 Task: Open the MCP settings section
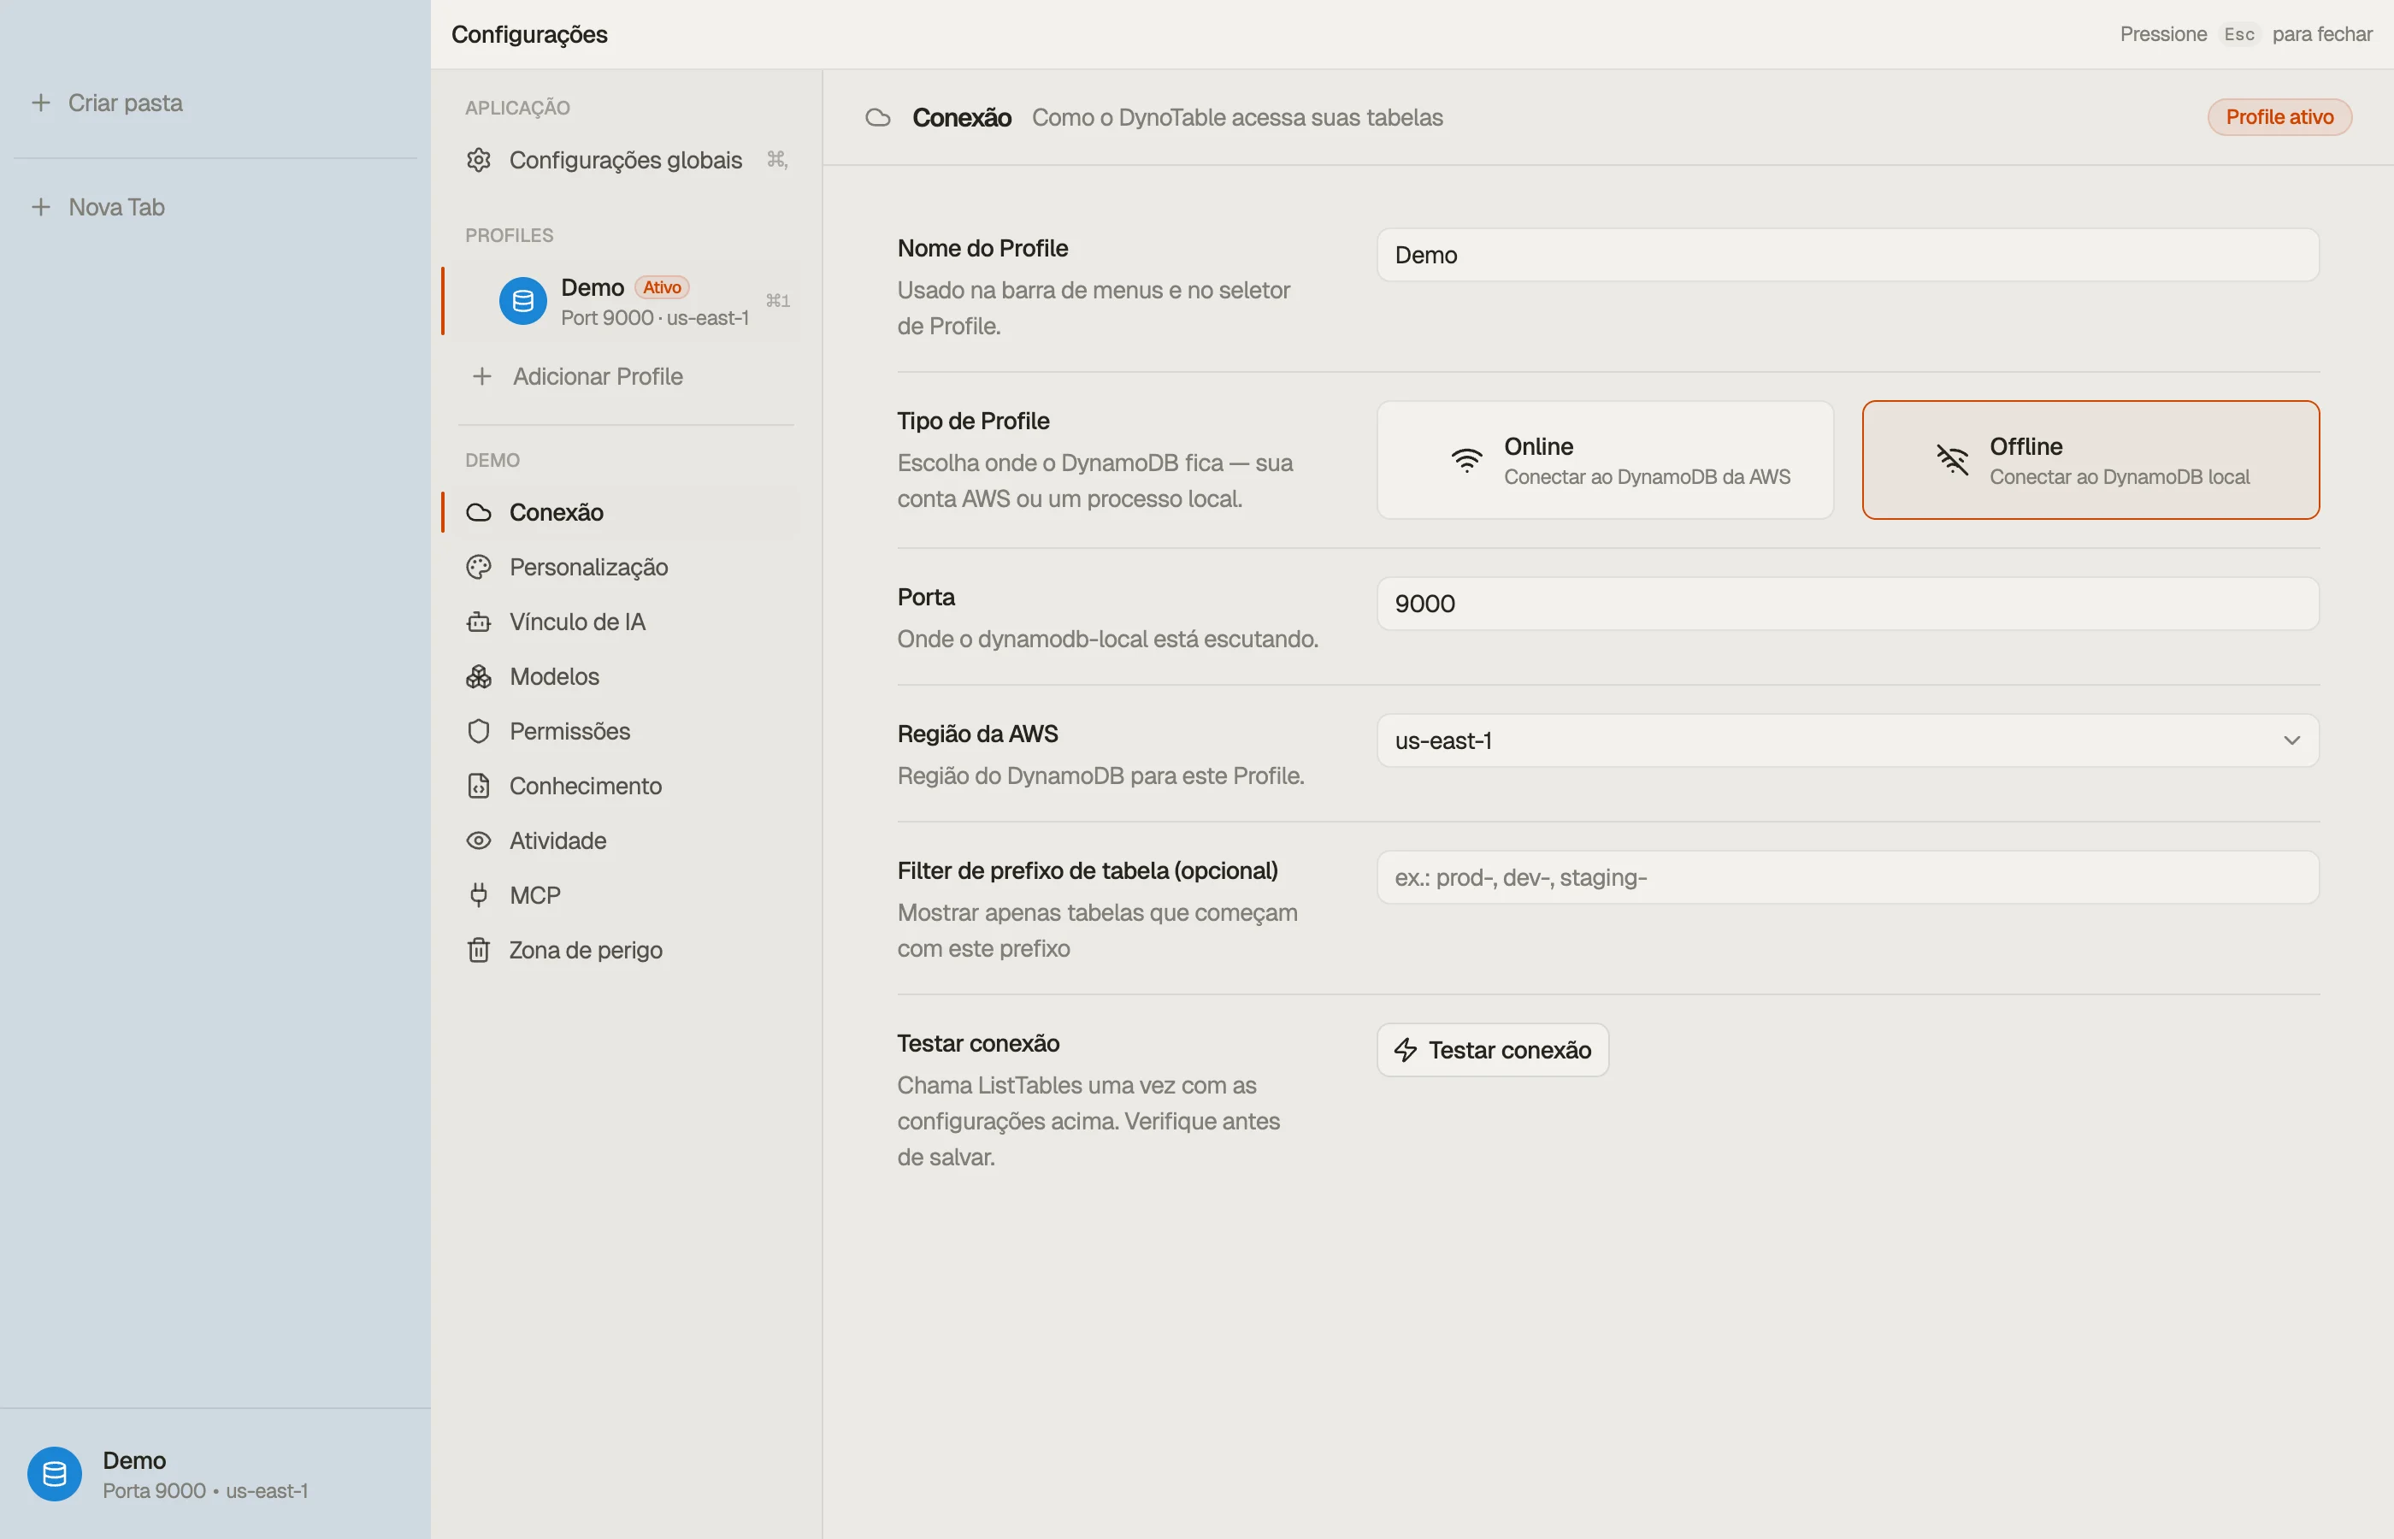[626, 895]
